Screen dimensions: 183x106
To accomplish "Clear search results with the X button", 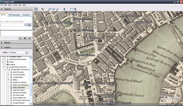I will pos(29,38).
